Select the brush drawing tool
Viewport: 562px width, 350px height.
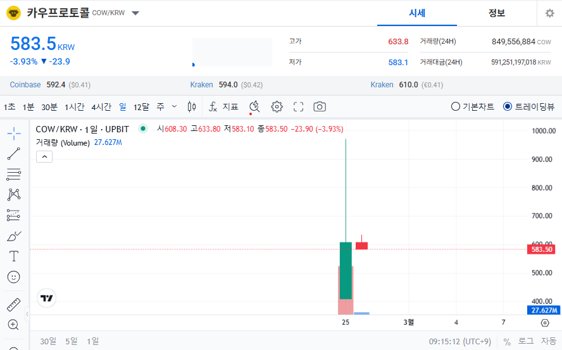[14, 236]
